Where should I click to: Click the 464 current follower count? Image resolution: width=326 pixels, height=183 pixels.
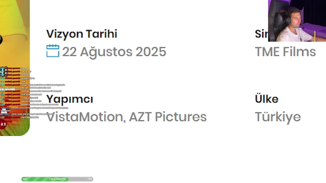(x=25, y=179)
